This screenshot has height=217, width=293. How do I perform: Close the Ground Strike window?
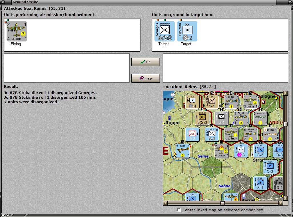(290, 2)
